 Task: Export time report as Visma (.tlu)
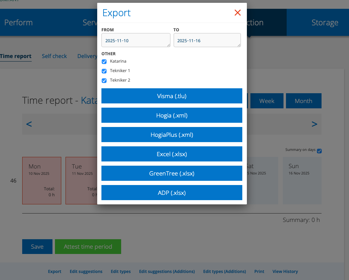(x=172, y=96)
